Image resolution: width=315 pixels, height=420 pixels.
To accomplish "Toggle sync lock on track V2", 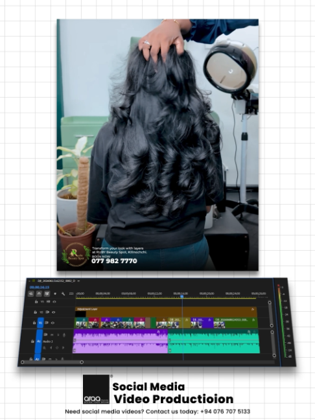I will (x=47, y=312).
